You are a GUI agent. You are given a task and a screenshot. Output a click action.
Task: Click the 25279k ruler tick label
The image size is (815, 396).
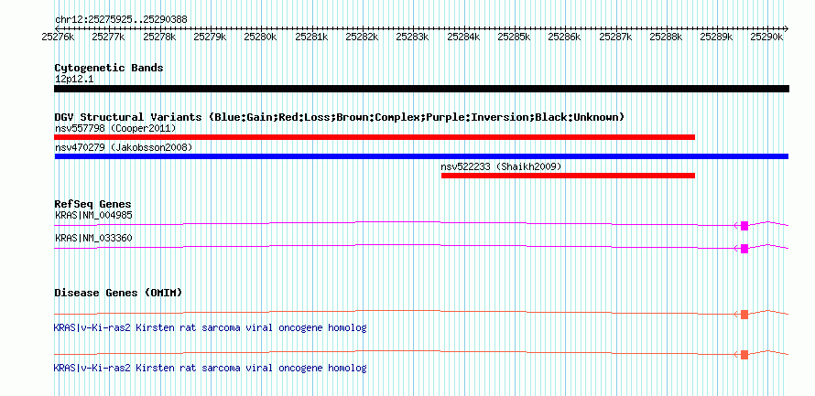(211, 37)
